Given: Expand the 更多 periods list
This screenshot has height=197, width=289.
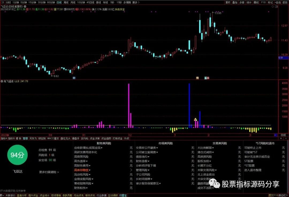Looking at the screenshot, I should (x=136, y=2).
